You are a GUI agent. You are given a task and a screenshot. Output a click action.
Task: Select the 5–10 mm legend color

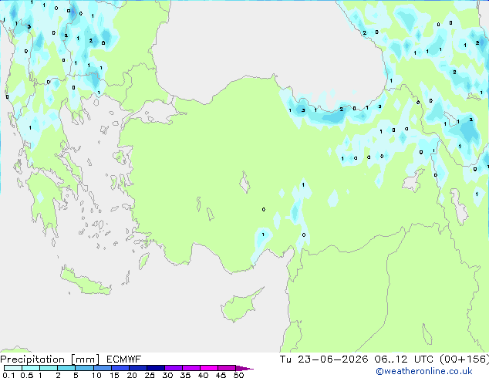click(x=84, y=368)
